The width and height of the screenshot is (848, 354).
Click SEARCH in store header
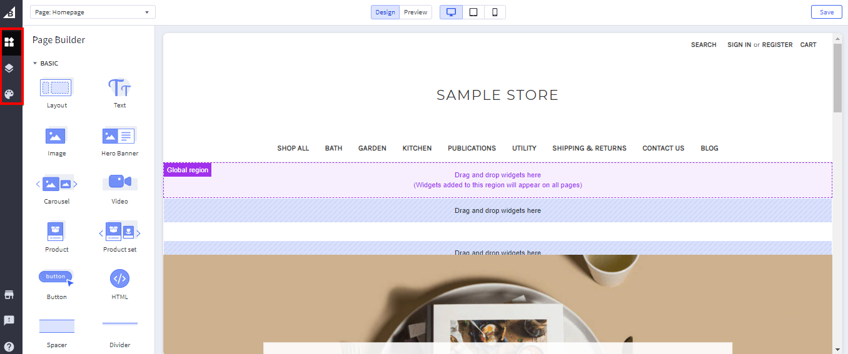[704, 45]
